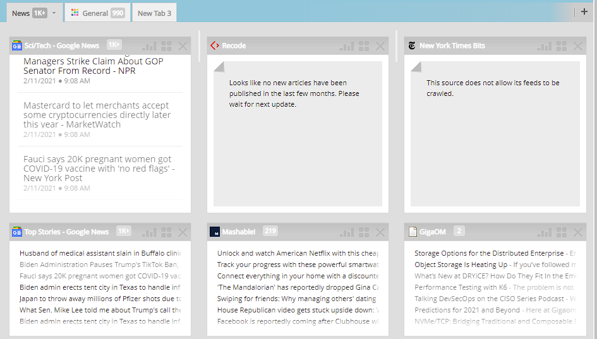
Task: Open Fauci 20K pregnant women New York Post article
Action: (99, 169)
